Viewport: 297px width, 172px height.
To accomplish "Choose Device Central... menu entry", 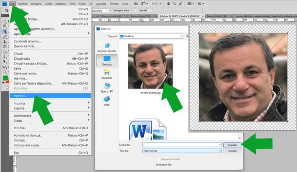I will tap(50, 46).
